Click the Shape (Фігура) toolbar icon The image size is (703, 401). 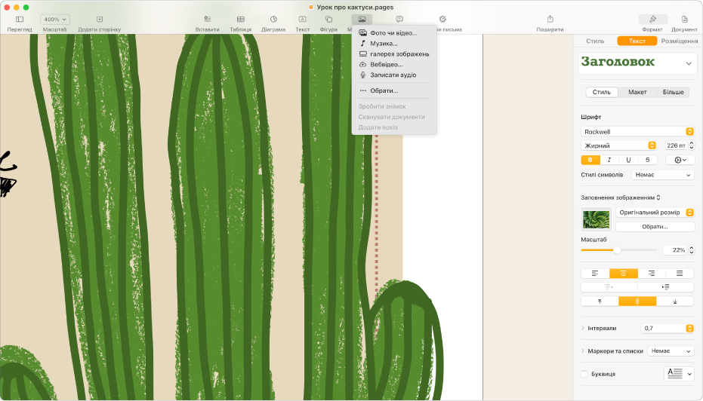click(x=328, y=20)
